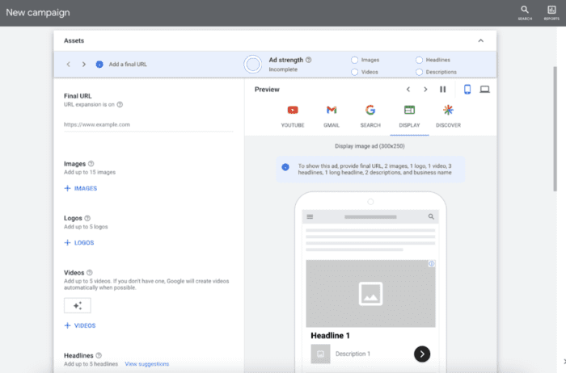Click the help icon beside Videos
This screenshot has height=373, width=566.
[91, 273]
